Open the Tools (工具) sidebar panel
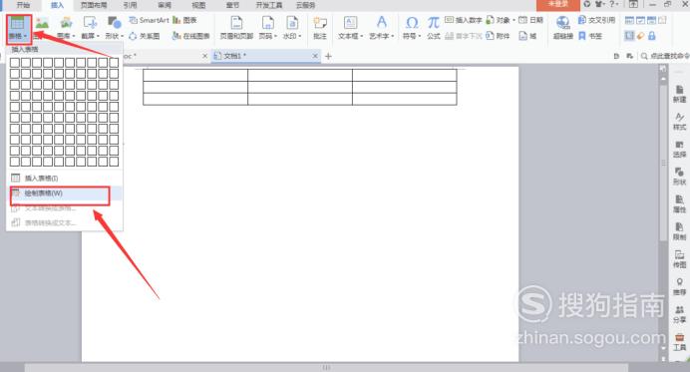Viewport: 690px width, 372px height. click(x=679, y=342)
